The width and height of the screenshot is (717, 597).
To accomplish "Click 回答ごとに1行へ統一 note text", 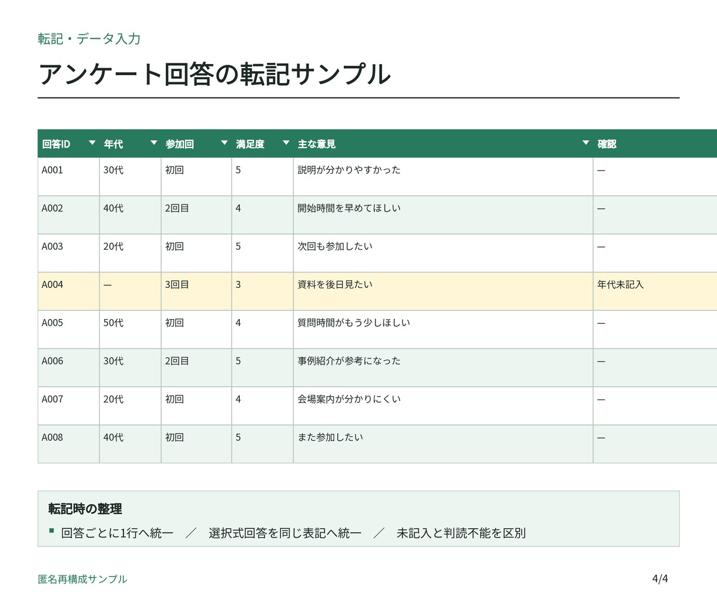I will [117, 533].
